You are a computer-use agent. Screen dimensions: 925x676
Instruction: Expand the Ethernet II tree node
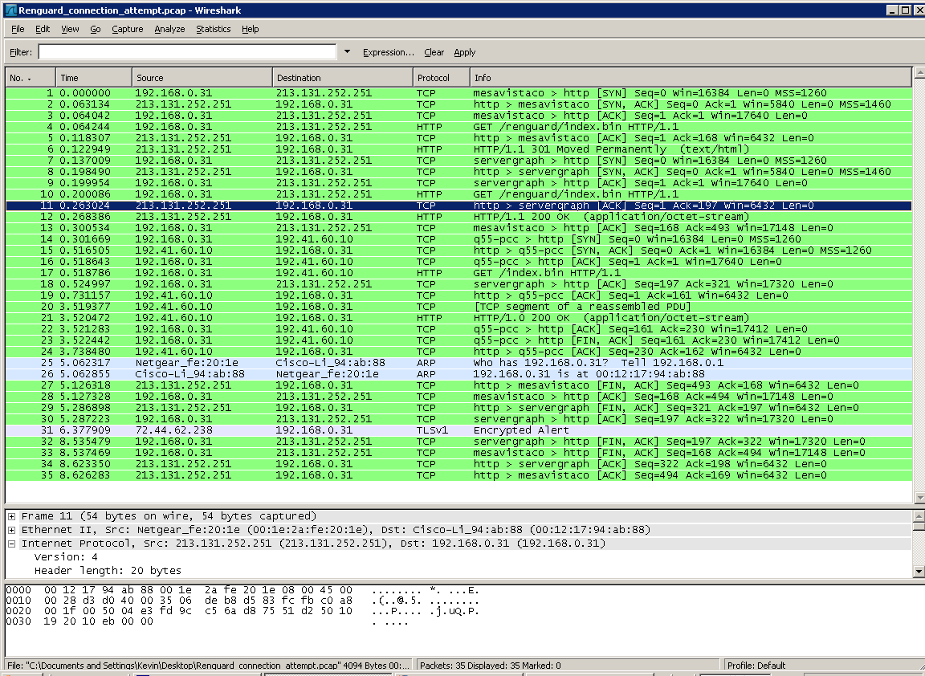pyautogui.click(x=12, y=530)
